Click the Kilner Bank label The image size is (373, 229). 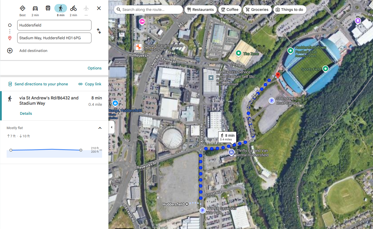tap(298, 204)
